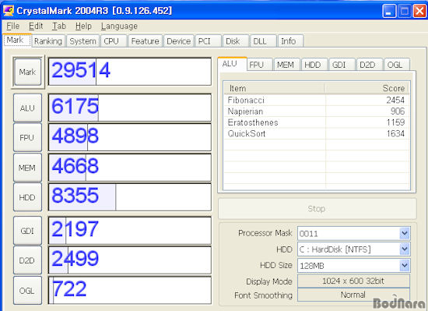This screenshot has width=428, height=311.
Task: Select the Fibonacci score row
Action: [x=317, y=100]
